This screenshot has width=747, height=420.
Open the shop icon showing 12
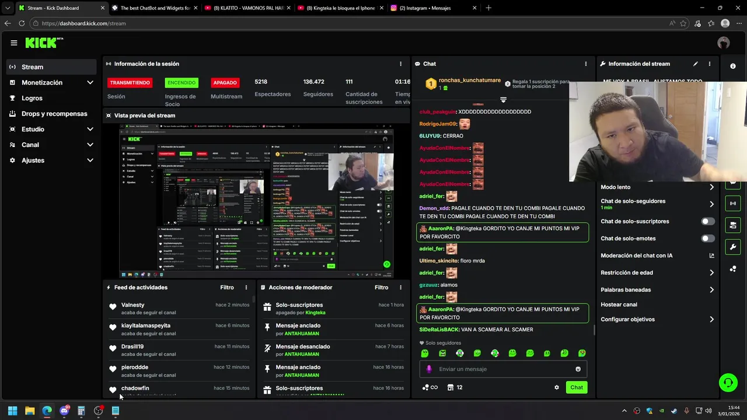point(455,387)
